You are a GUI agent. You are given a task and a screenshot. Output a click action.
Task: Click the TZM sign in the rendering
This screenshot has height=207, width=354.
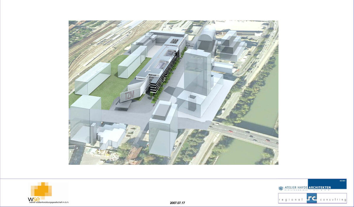[x=129, y=96]
